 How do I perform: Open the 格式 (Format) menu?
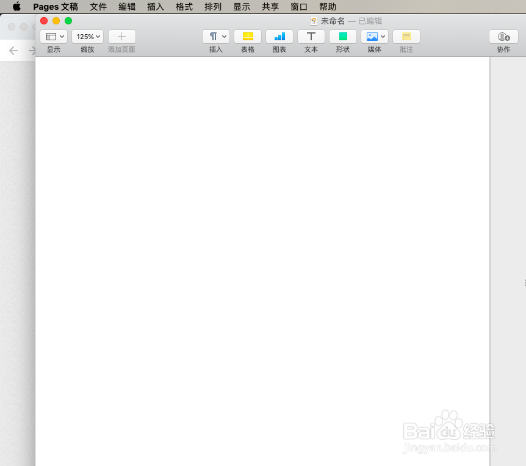pos(184,7)
